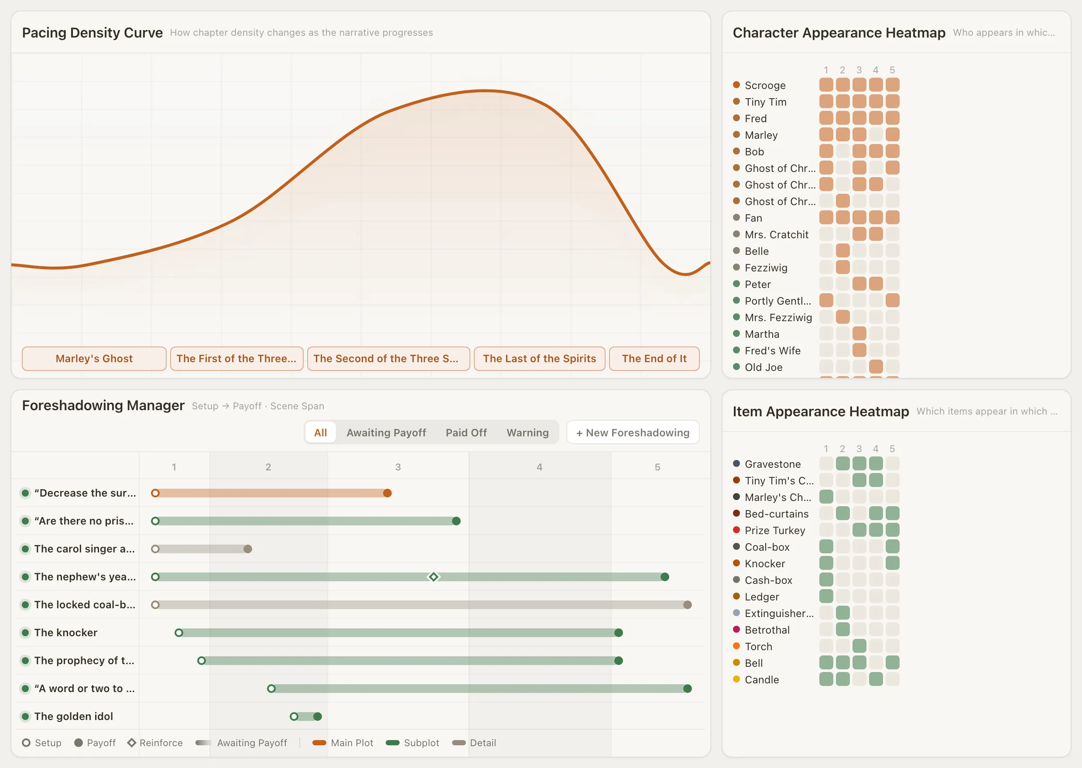Click status dot of The golden idol row
Screen dimensions: 1082x768
(x=26, y=717)
